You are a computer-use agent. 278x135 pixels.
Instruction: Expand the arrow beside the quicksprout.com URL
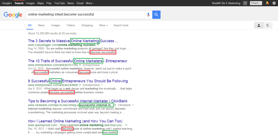[x=126, y=125]
